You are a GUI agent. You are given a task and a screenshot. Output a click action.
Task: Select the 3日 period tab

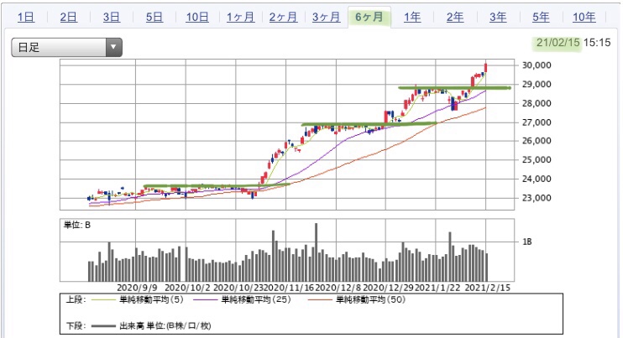coord(111,17)
